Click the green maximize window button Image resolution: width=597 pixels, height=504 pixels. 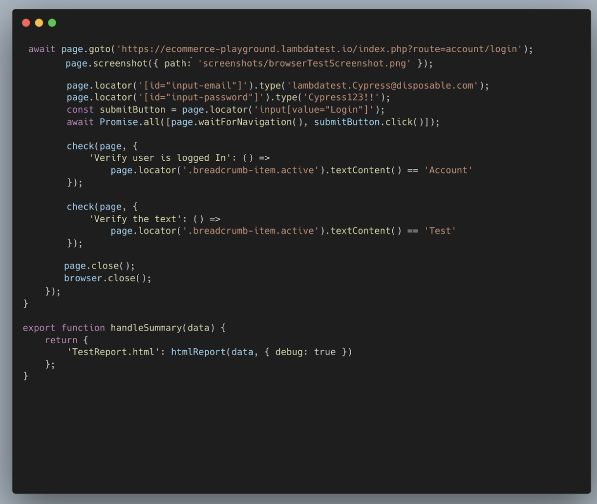click(x=52, y=23)
